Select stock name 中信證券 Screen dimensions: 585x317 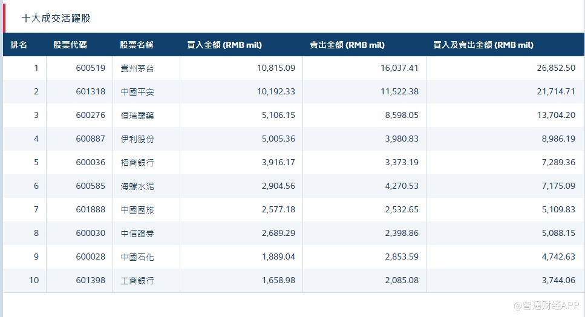pyautogui.click(x=137, y=234)
